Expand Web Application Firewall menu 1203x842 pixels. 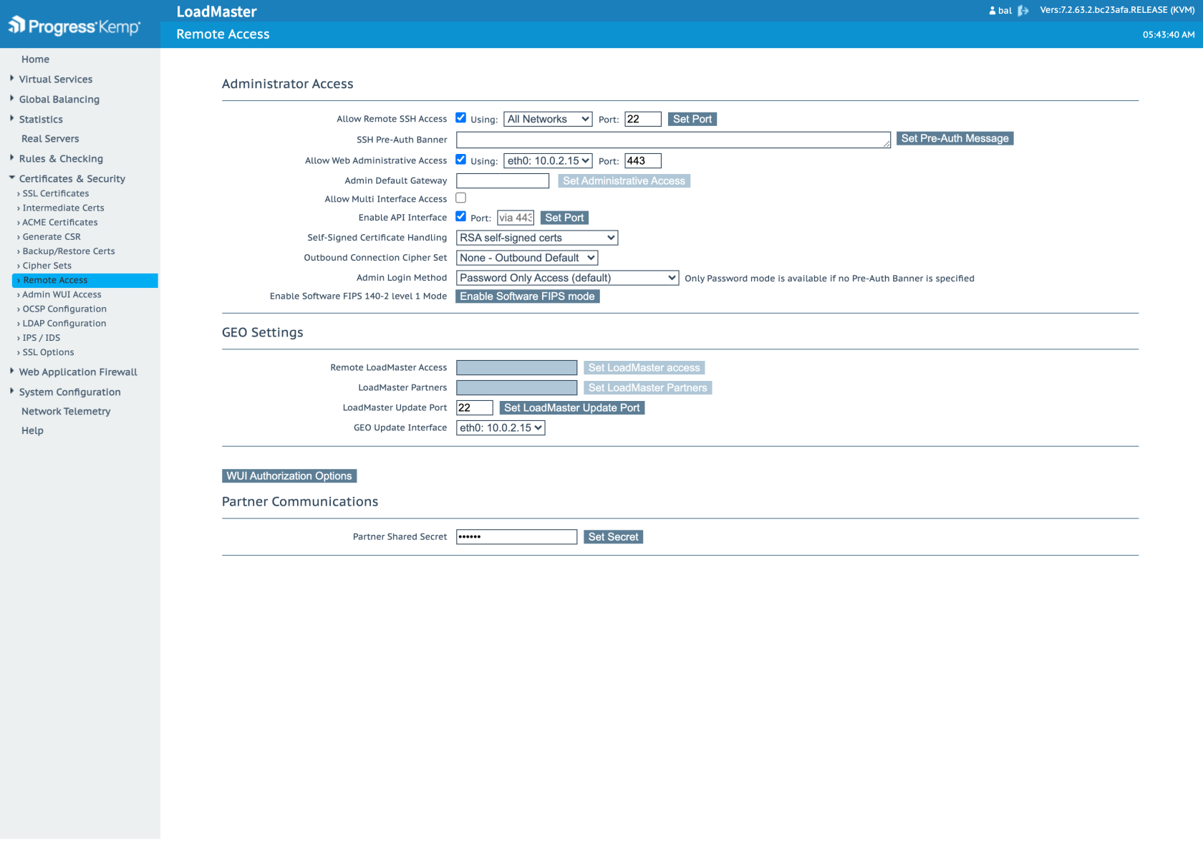[x=78, y=372]
